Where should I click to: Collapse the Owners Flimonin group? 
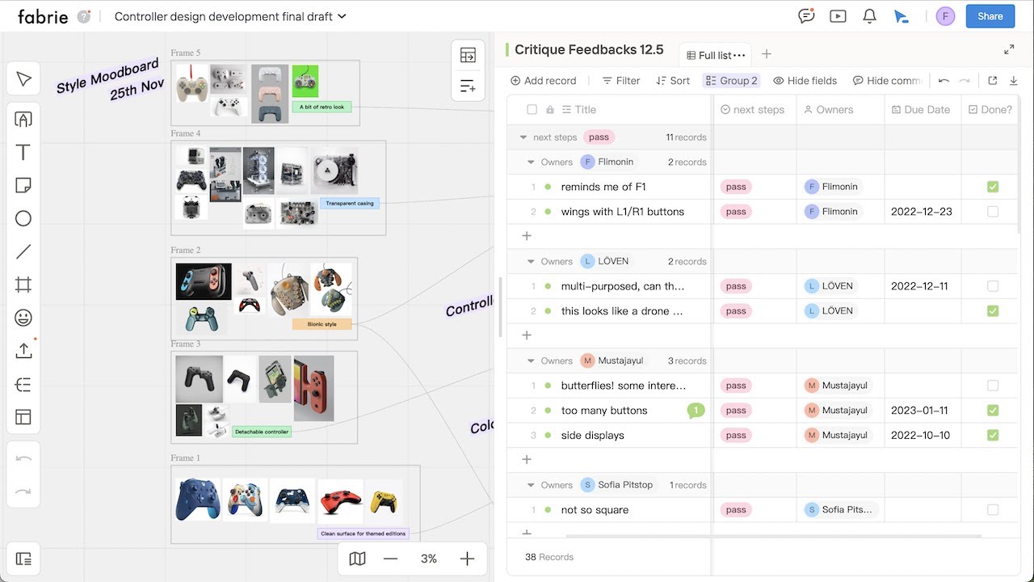[531, 162]
